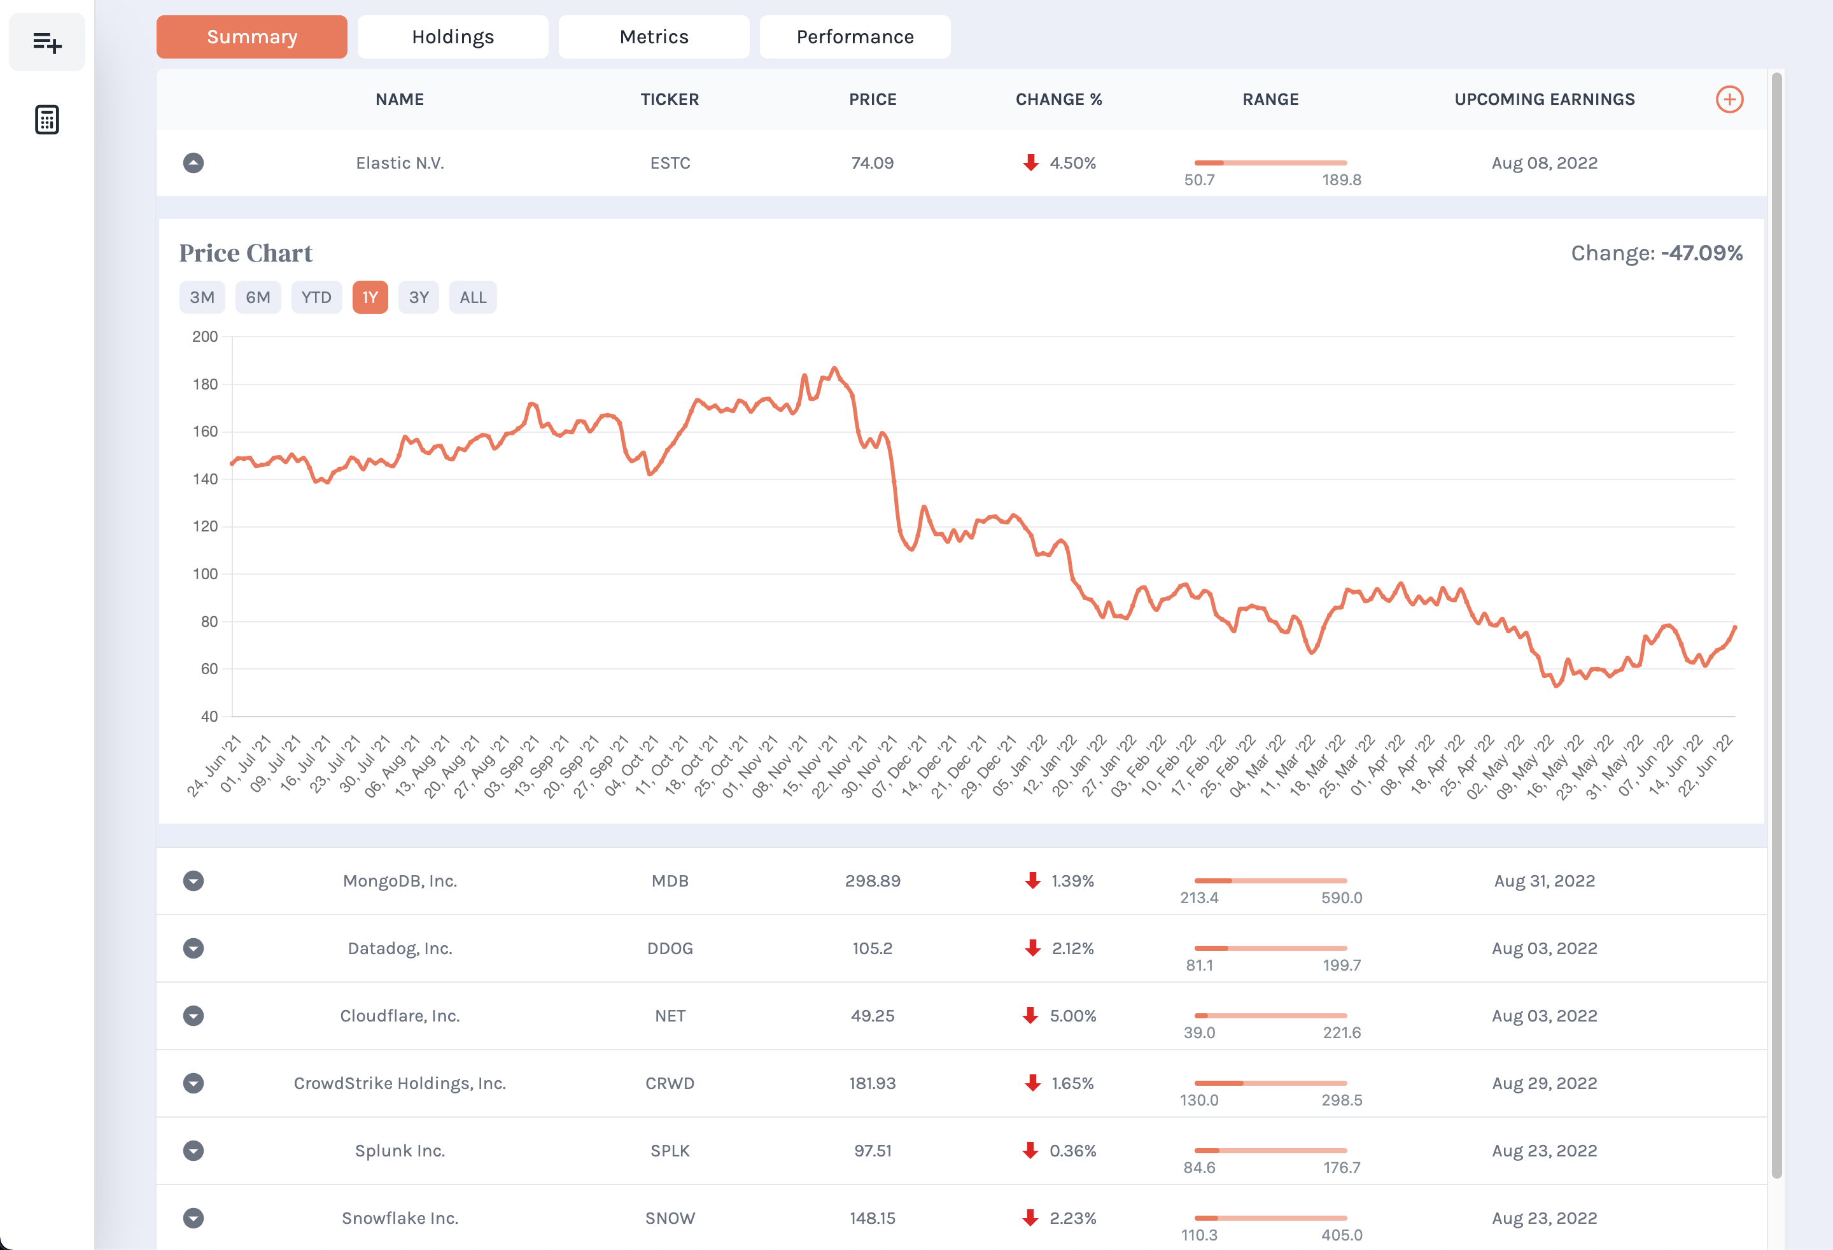Open the calculator icon in sidebar
The width and height of the screenshot is (1833, 1250).
pyautogui.click(x=47, y=120)
